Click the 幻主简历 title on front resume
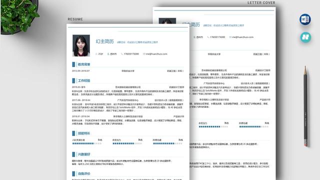 click(104, 41)
